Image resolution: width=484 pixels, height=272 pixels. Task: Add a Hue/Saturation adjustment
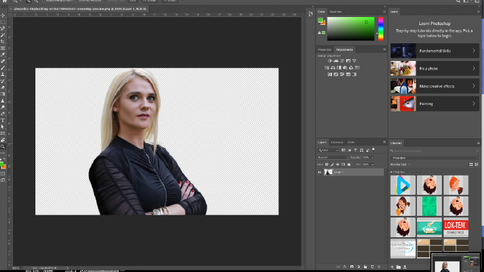coord(327,68)
